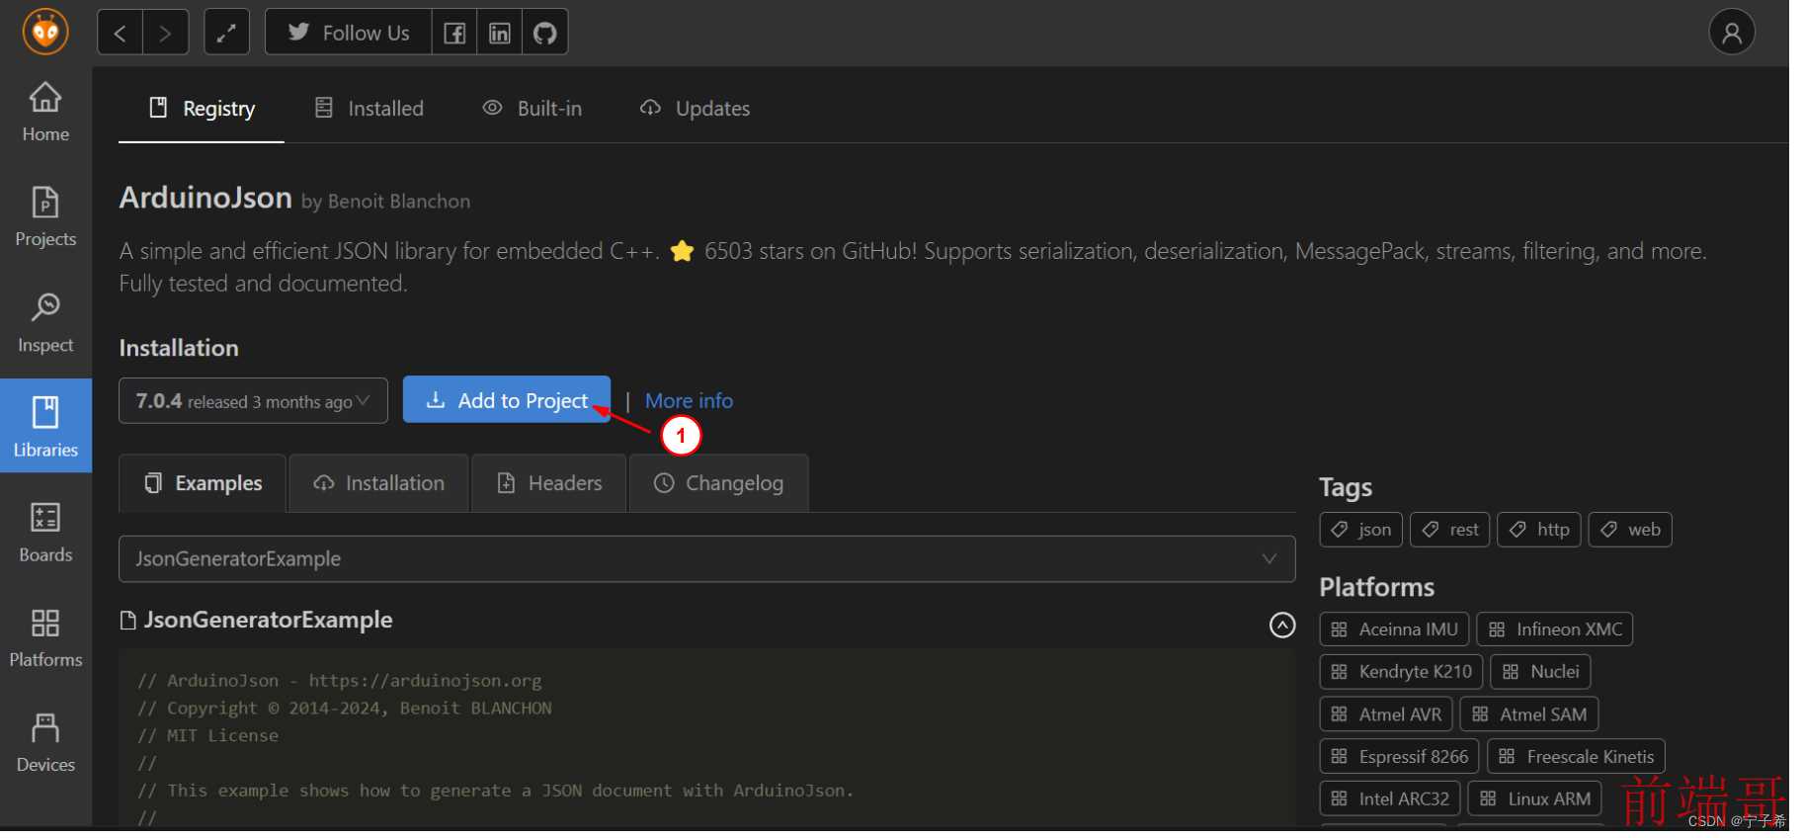Collapse the JsonGeneratorExample code with circle arrow

click(1282, 626)
